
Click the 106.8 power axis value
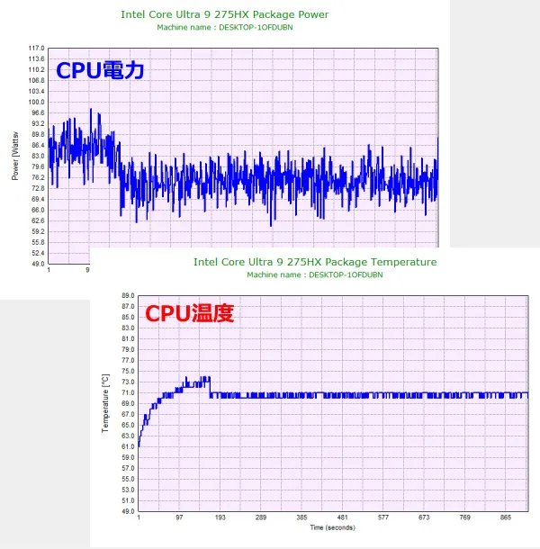(x=37, y=81)
